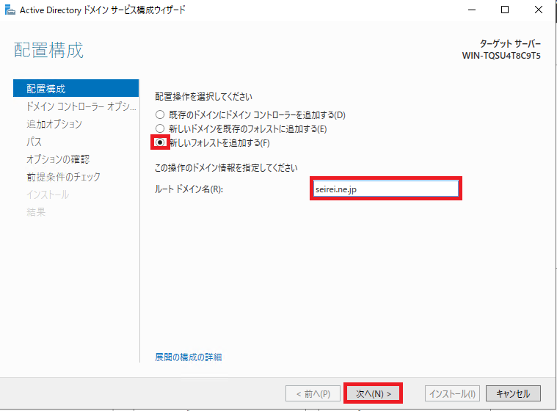The height and width of the screenshot is (411, 557).
Task: Click the キャンセル button
Action: click(x=513, y=393)
